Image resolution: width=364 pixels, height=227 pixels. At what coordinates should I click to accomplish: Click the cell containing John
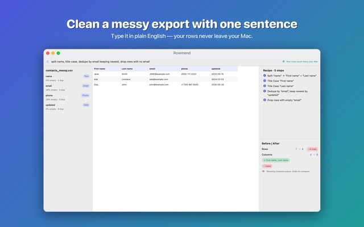124,85
